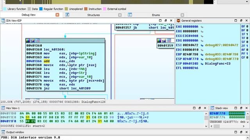Image resolution: width=250 pixels, height=140 pixels.
Task: Click Hex View scrollbar down arrow
Action: [x=206, y=126]
